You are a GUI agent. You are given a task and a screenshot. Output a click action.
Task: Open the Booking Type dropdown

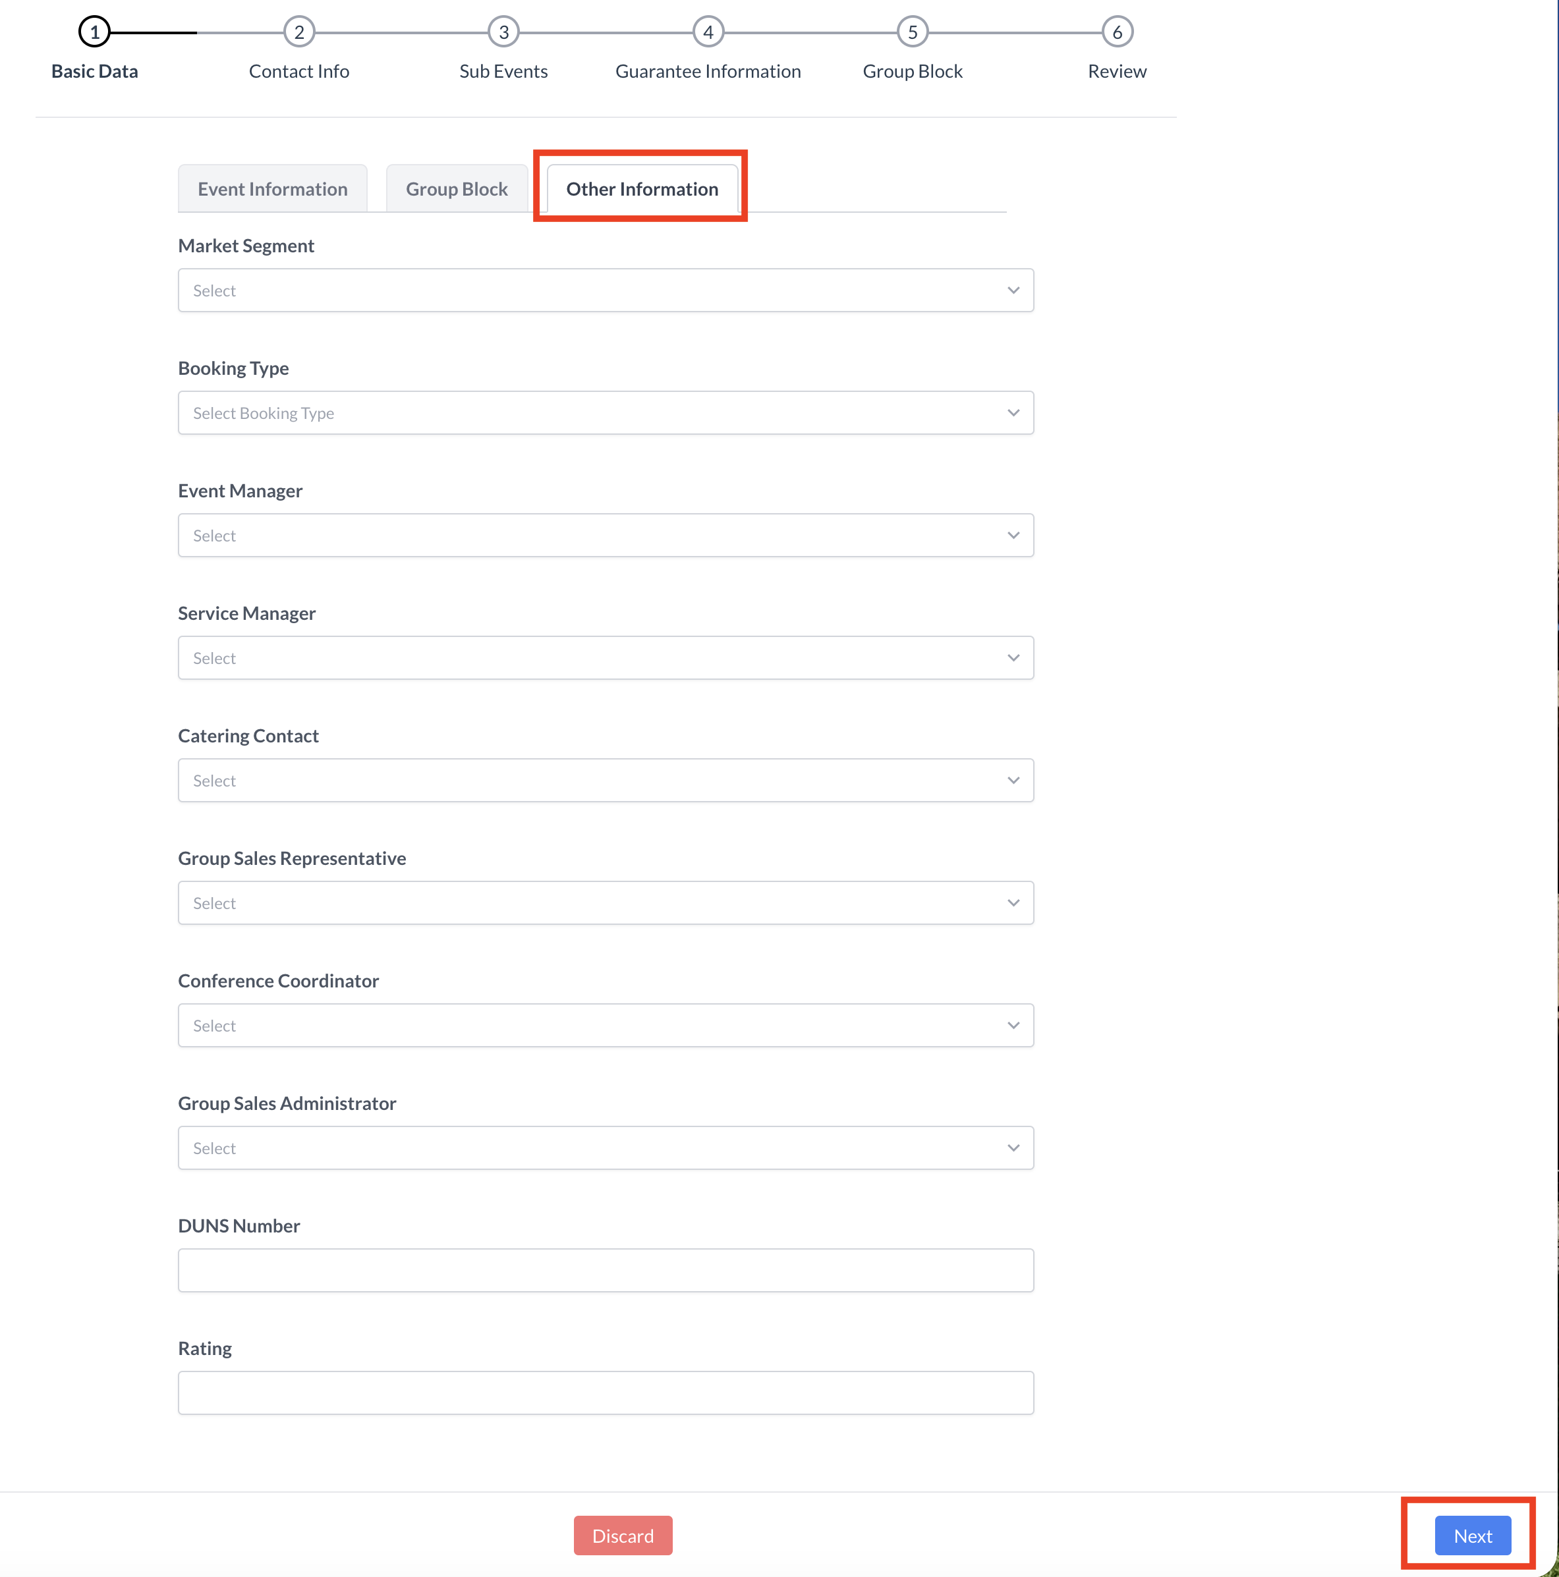click(605, 413)
